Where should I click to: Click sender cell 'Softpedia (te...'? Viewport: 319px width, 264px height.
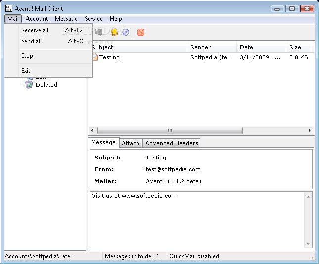click(212, 57)
